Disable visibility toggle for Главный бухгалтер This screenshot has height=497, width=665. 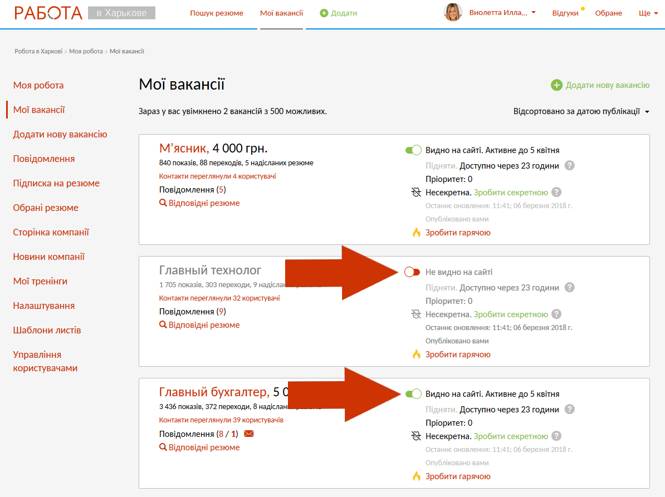click(x=413, y=394)
